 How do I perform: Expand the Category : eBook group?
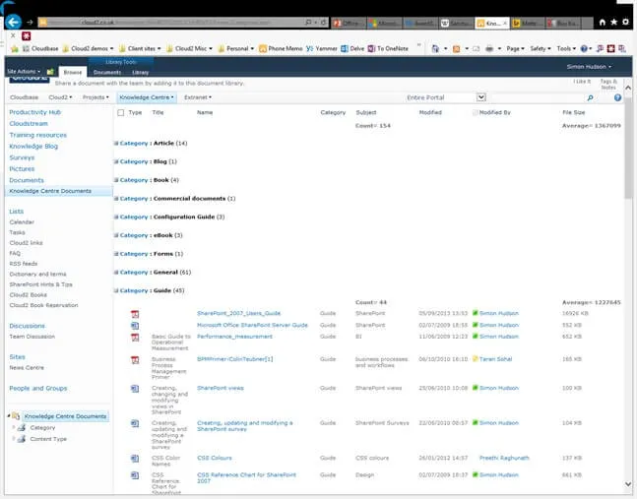117,235
